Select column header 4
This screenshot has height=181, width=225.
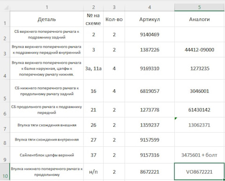click(x=150, y=8)
